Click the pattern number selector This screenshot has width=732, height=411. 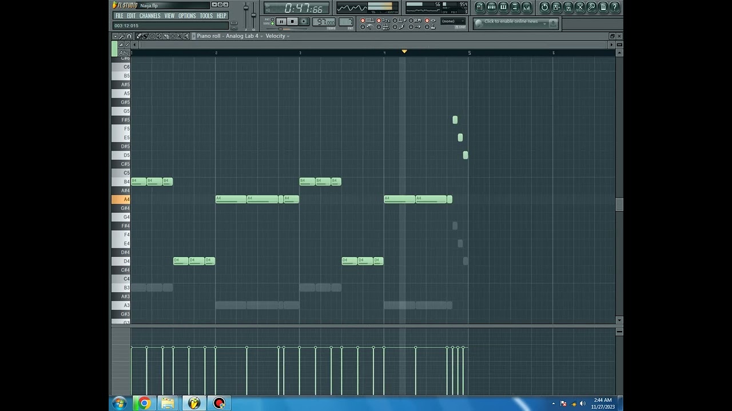point(345,22)
